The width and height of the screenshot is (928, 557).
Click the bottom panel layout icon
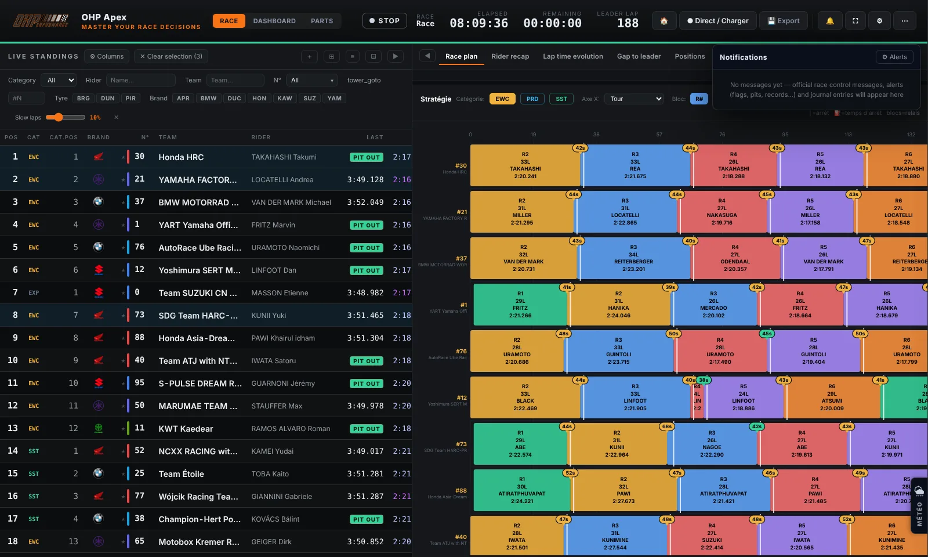(374, 56)
